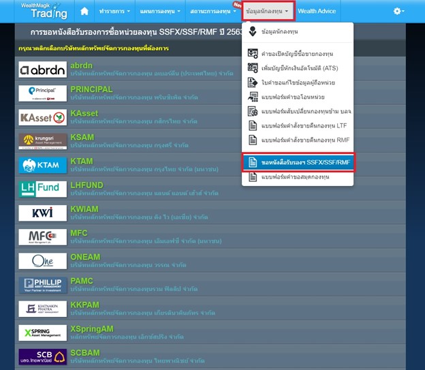Viewport: 425px width, 370px height.
Task: Click the investor pin icon in dropdown
Action: click(253, 31)
